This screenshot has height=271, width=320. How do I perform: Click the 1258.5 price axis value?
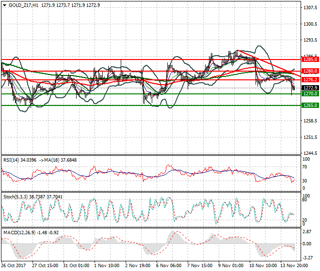[310, 121]
